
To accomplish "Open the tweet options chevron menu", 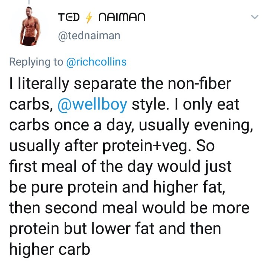I will (x=254, y=17).
